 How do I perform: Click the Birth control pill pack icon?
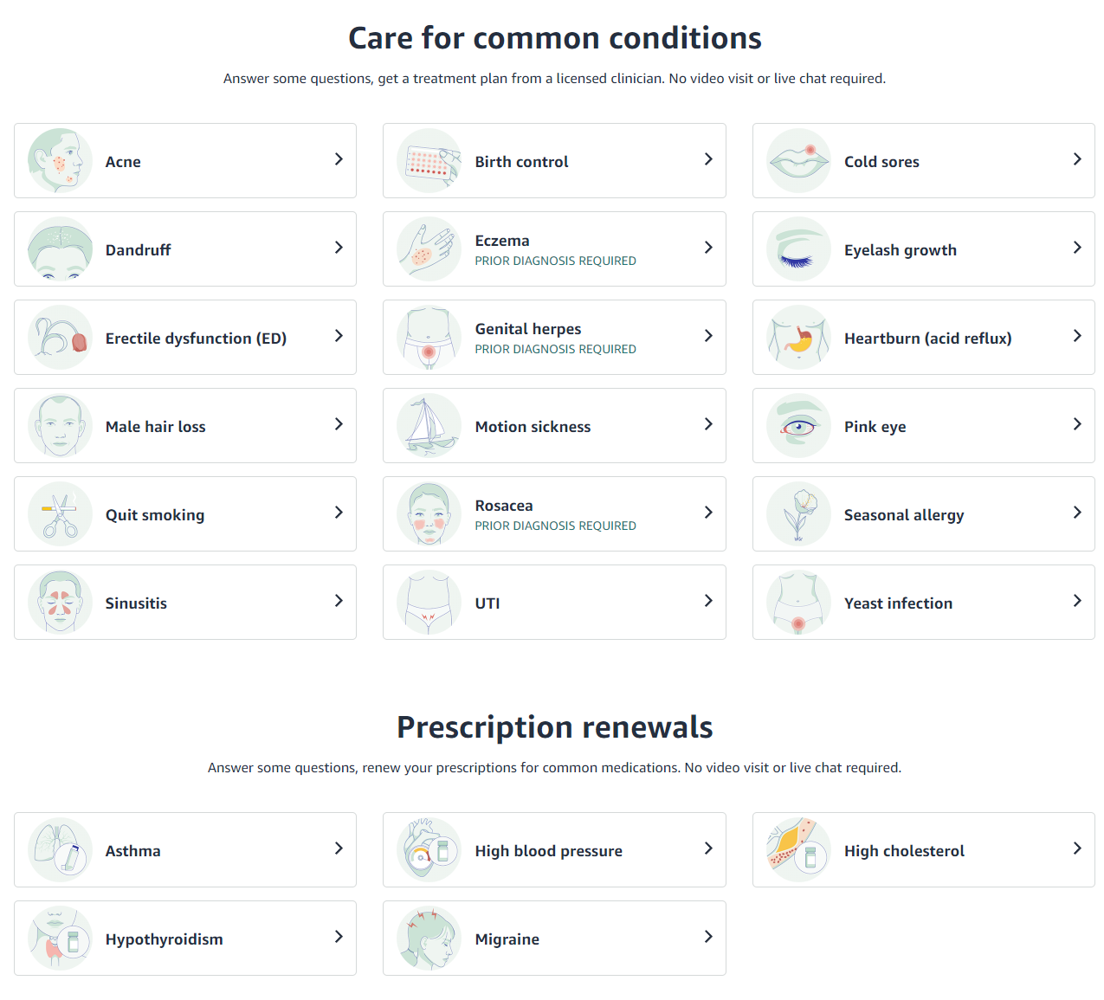[429, 161]
